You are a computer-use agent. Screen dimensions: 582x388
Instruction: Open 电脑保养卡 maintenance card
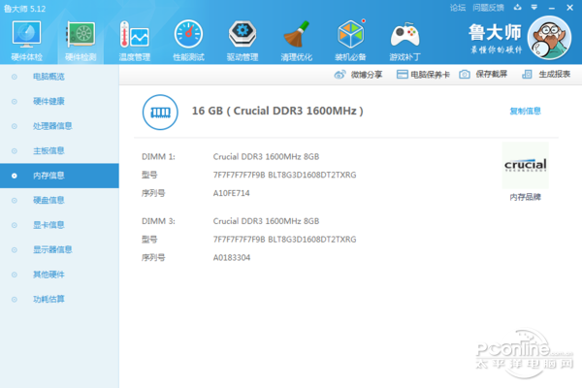(x=424, y=74)
